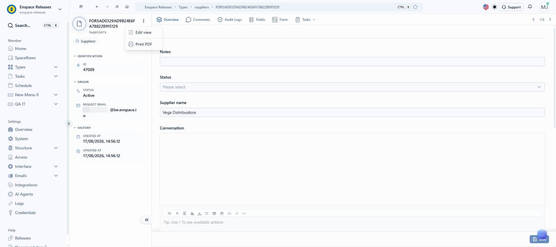Click into the Notes input field
556x247 pixels.
(352, 62)
